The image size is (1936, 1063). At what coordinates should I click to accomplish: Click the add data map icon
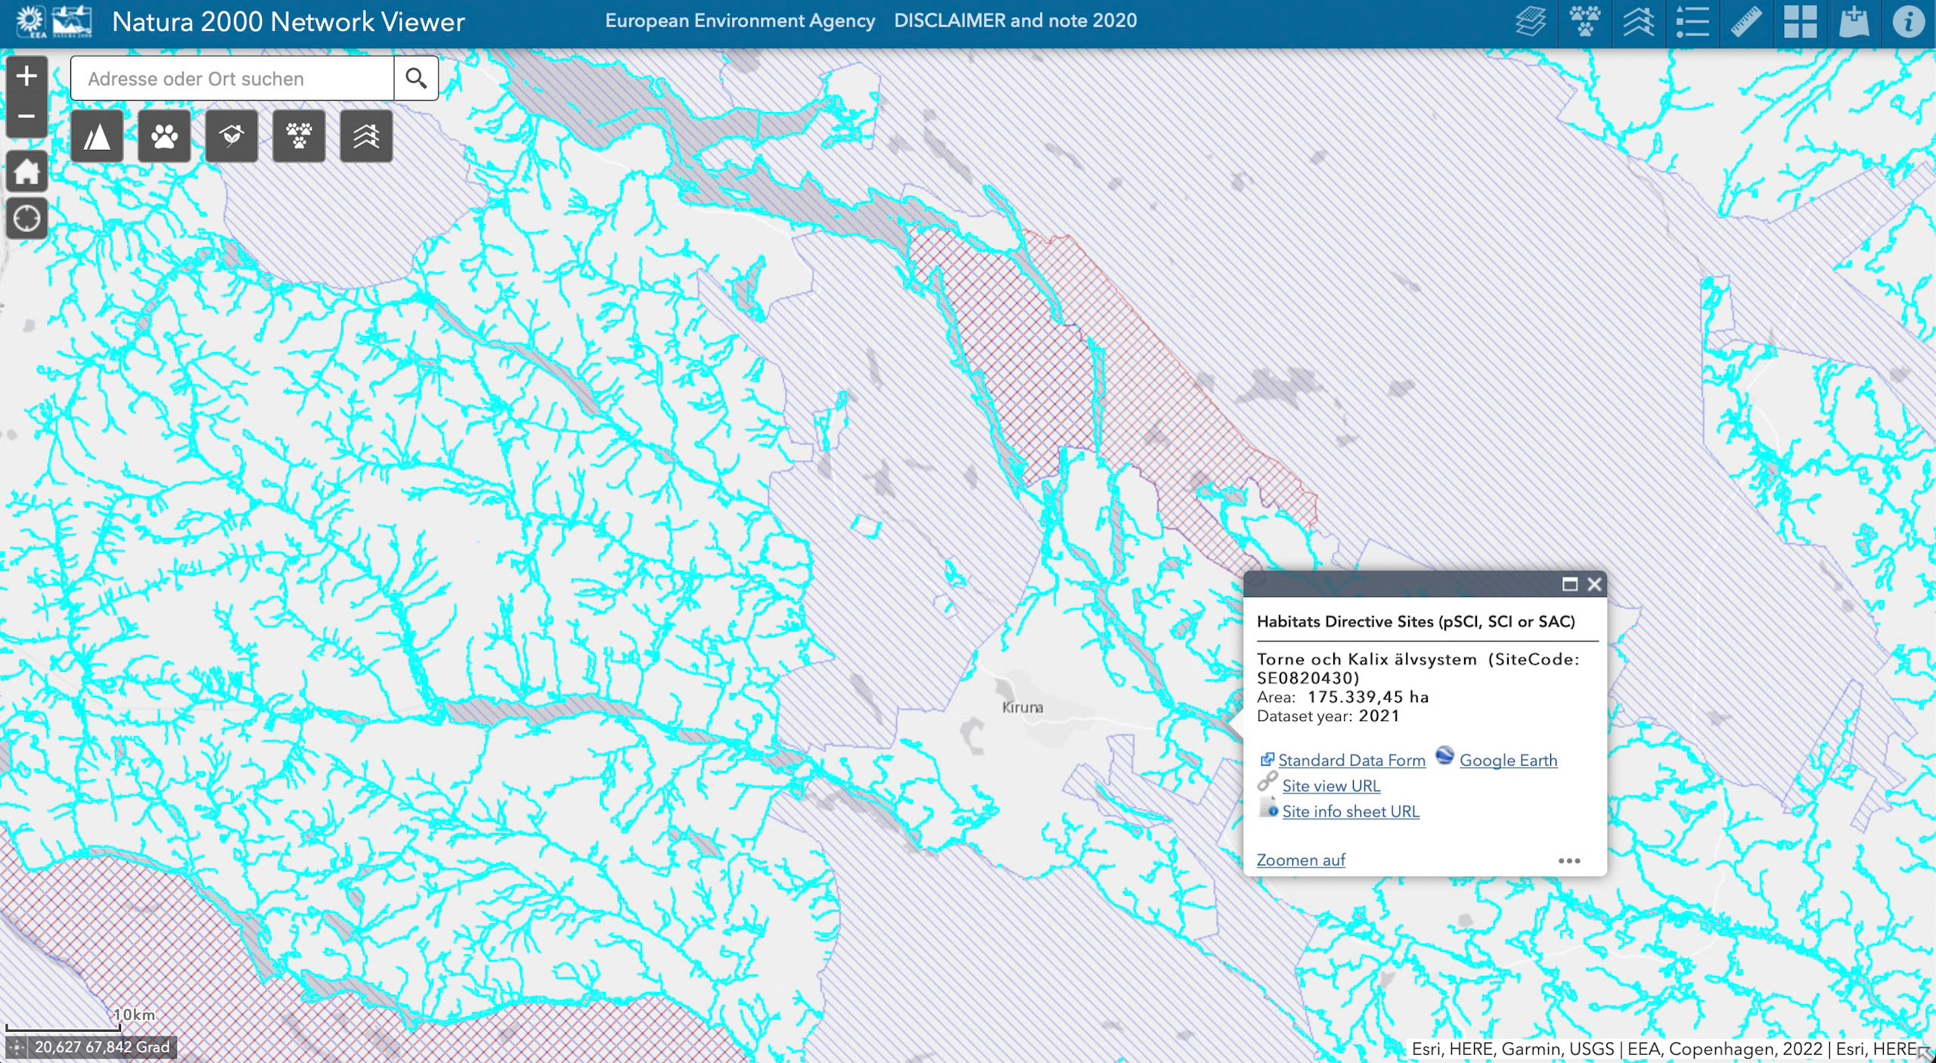pyautogui.click(x=1854, y=21)
